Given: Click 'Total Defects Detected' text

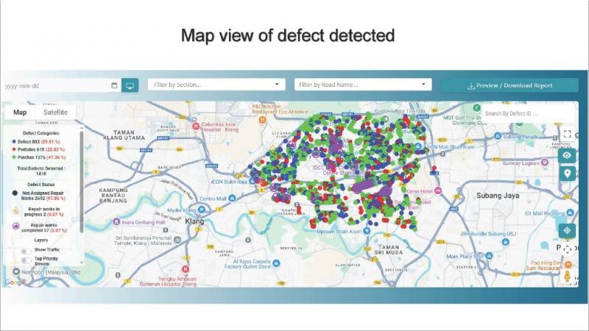Looking at the screenshot, I should pyautogui.click(x=41, y=171).
